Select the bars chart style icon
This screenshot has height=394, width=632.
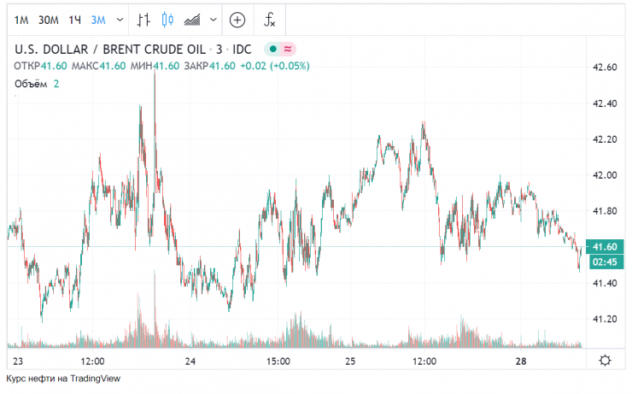click(144, 19)
